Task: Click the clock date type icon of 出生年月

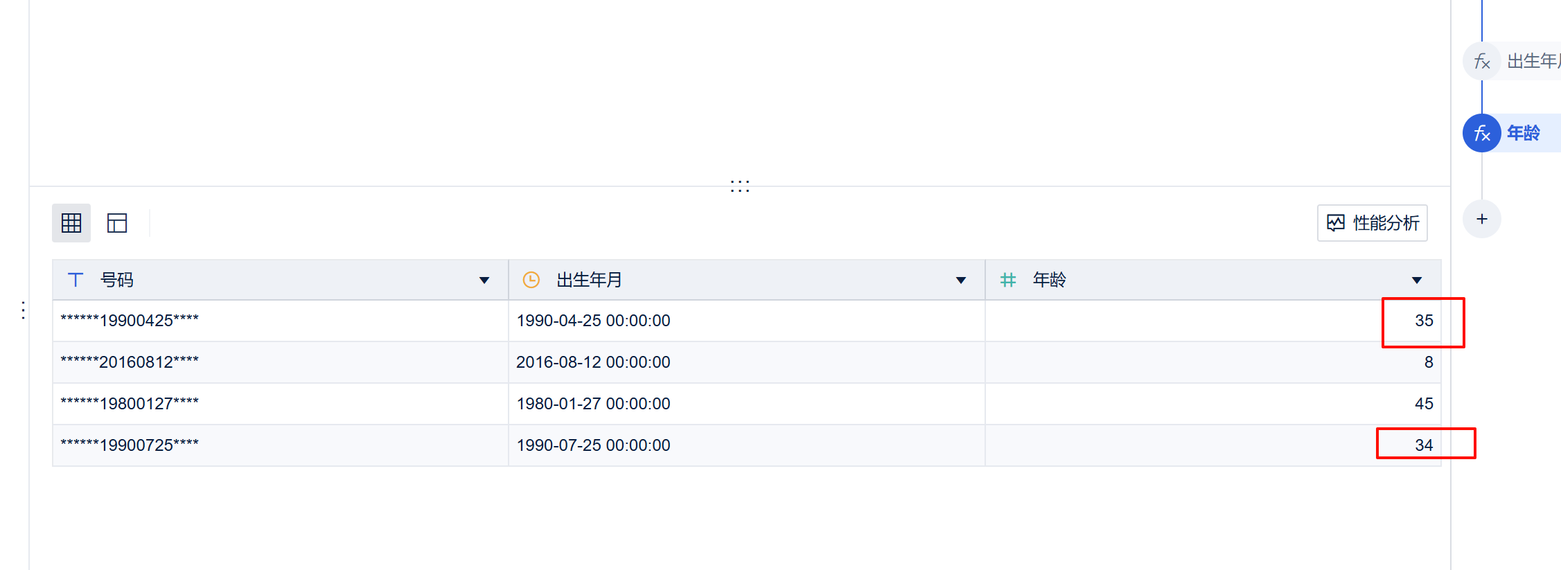Action: pos(531,280)
